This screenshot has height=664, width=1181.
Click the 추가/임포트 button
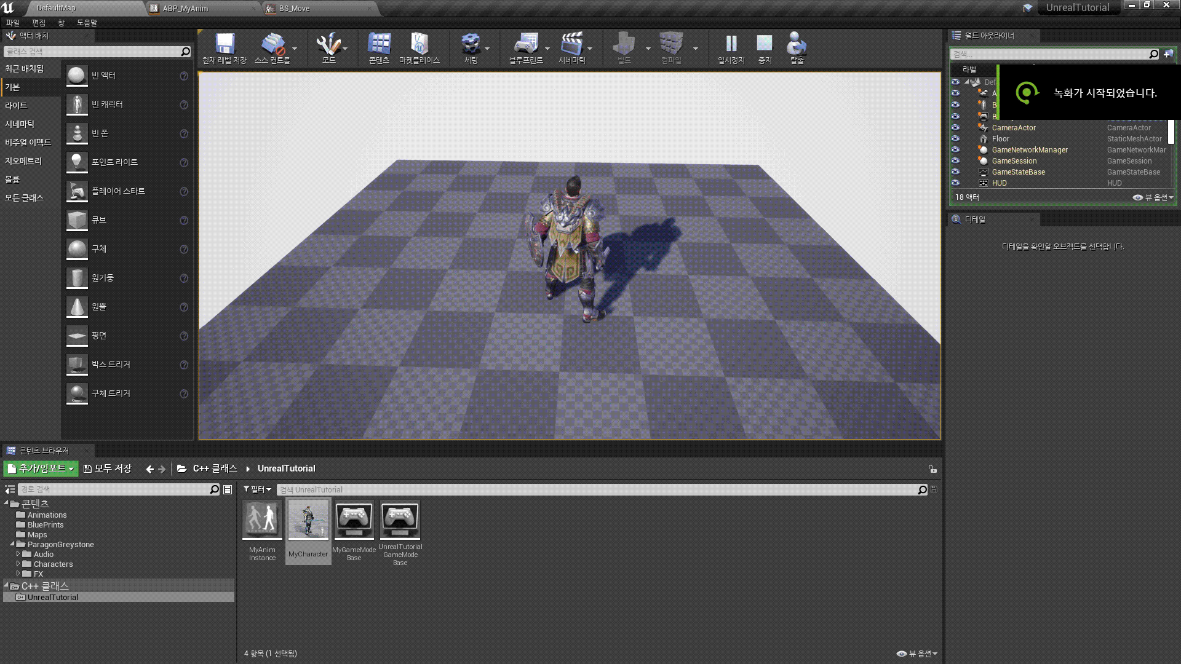point(41,468)
